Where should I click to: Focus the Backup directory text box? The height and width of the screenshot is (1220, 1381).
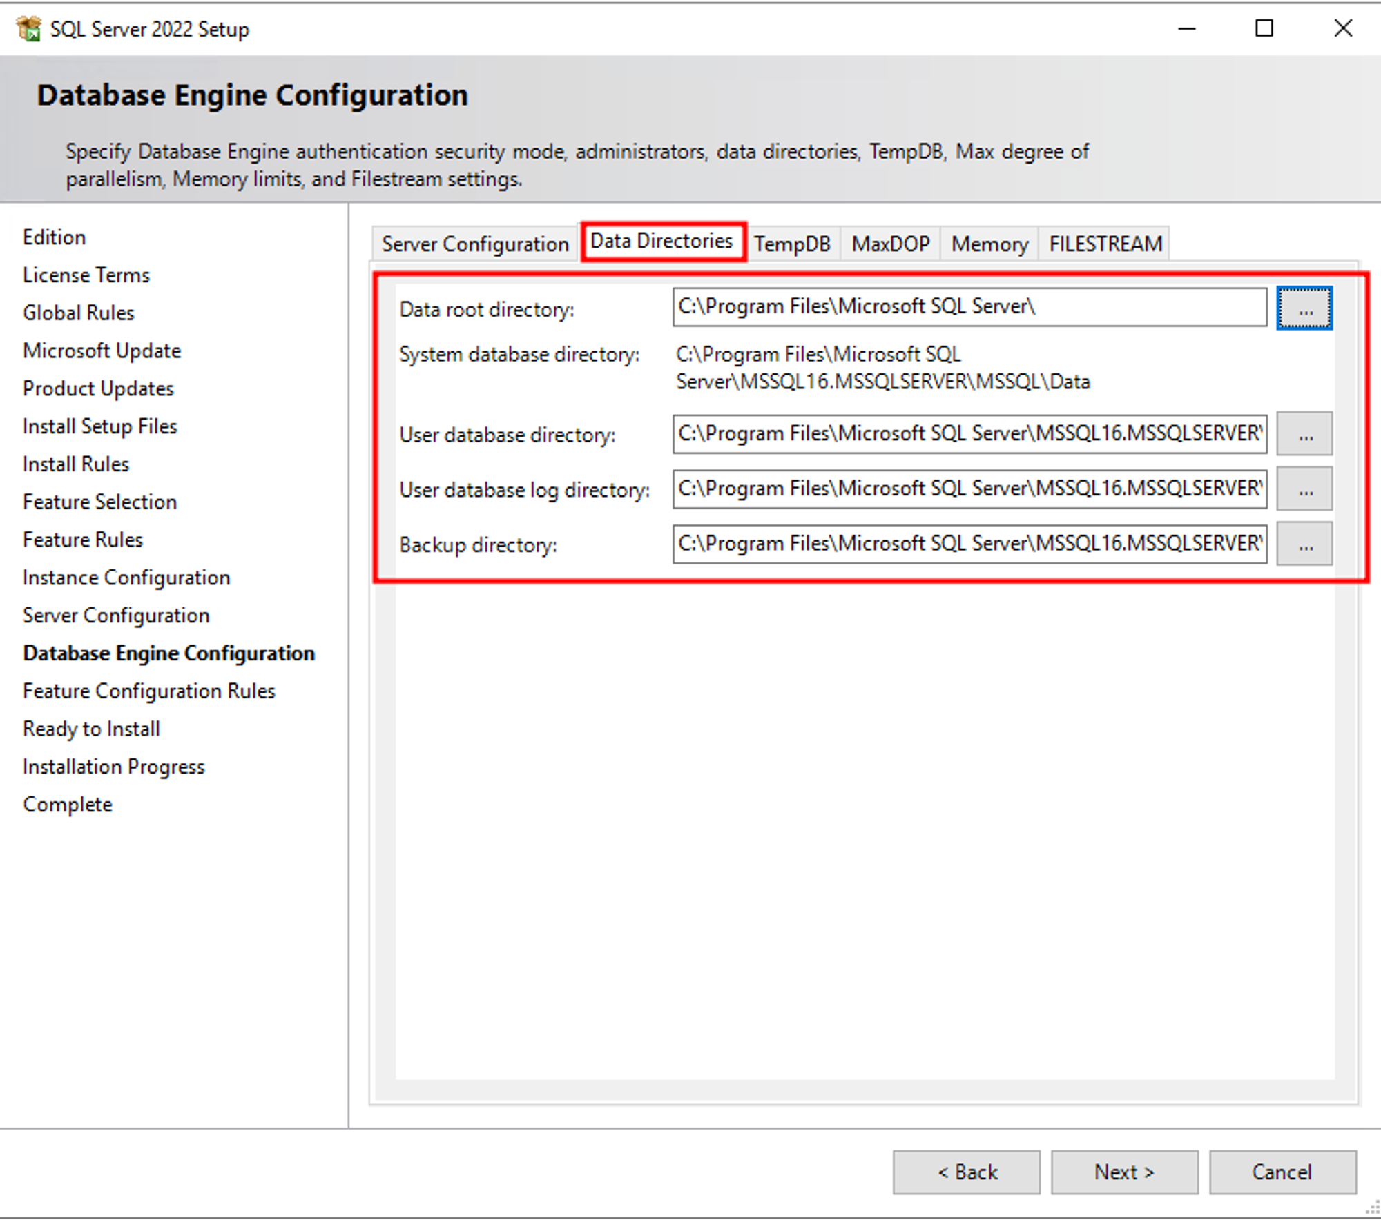[x=969, y=544]
